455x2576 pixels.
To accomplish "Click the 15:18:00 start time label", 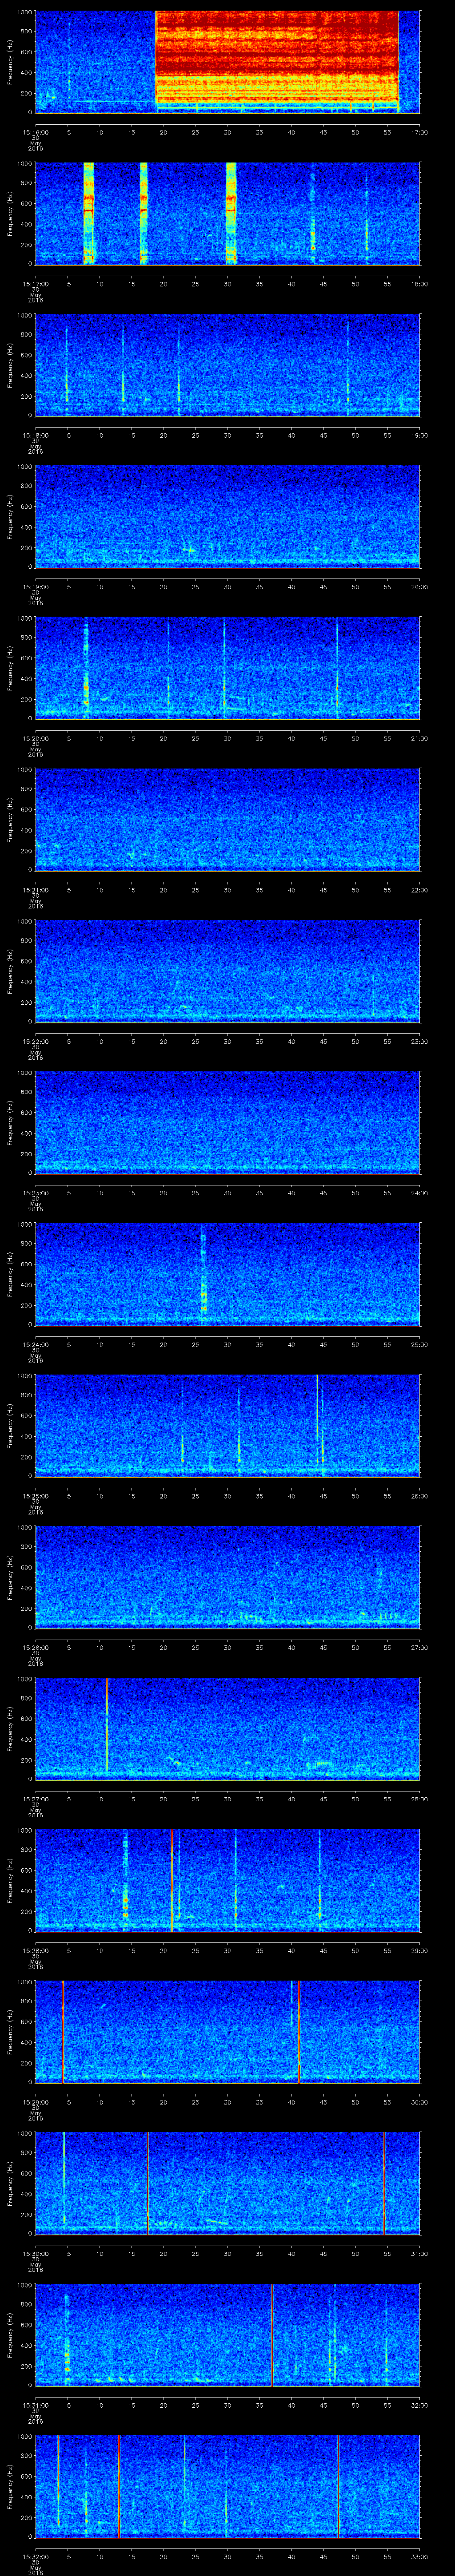I will [x=35, y=435].
